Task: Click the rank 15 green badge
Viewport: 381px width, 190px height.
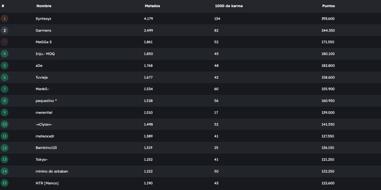Action: (5, 183)
